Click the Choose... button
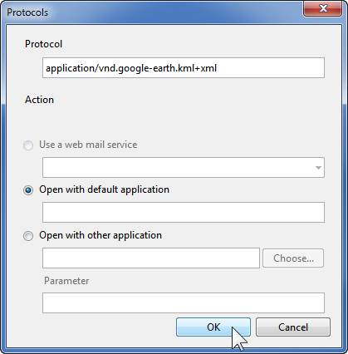The width and height of the screenshot is (348, 354). [x=293, y=258]
